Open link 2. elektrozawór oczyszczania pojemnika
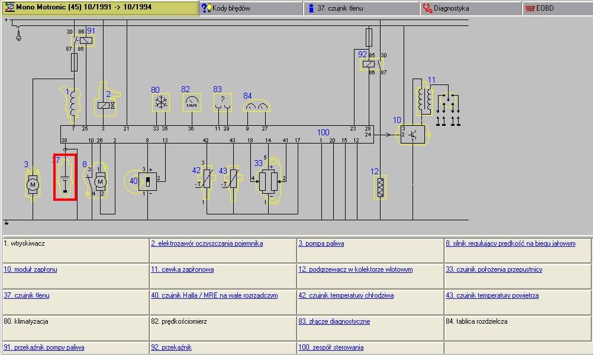593x355 pixels. tap(207, 243)
